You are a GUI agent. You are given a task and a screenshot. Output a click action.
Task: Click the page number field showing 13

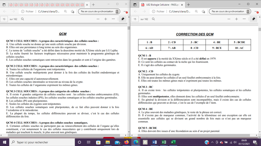coord(4,19)
